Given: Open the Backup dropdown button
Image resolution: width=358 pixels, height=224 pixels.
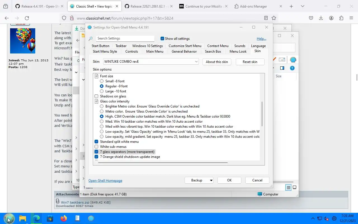Looking at the screenshot, I should (x=211, y=180).
